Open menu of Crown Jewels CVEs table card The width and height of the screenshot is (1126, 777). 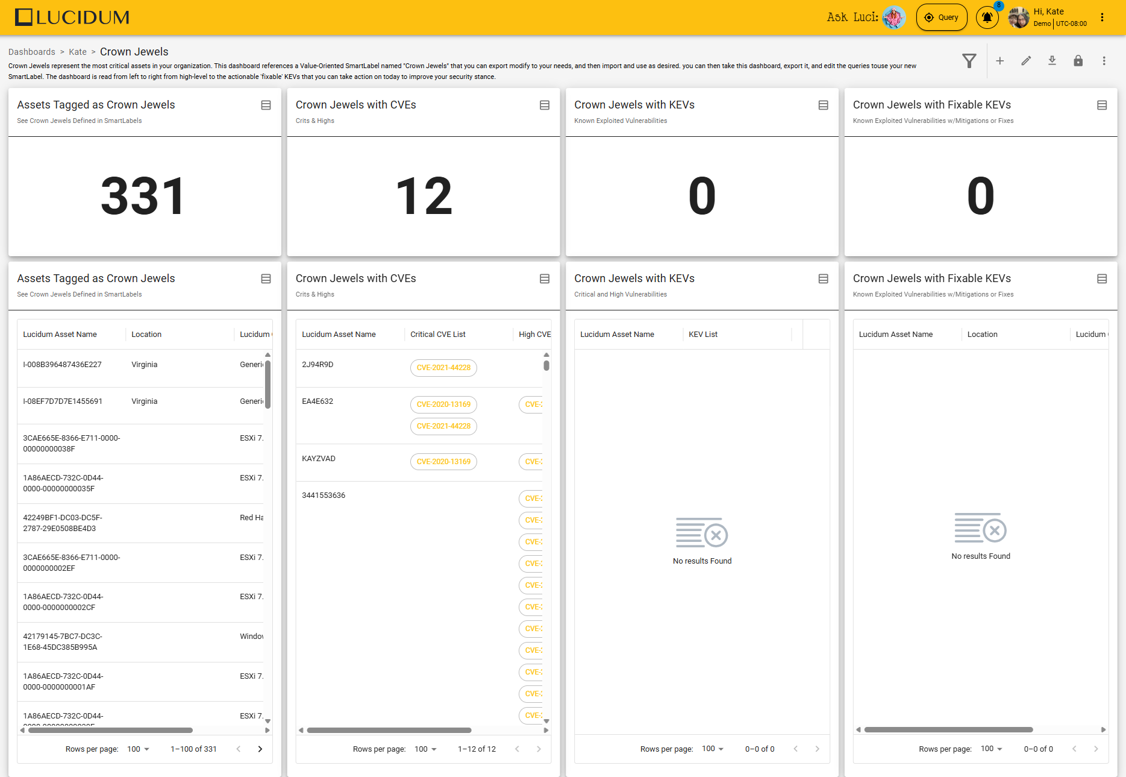[x=545, y=278]
